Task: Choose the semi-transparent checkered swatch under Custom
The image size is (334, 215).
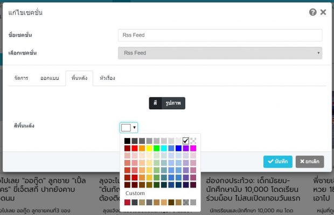Action: click(186, 202)
